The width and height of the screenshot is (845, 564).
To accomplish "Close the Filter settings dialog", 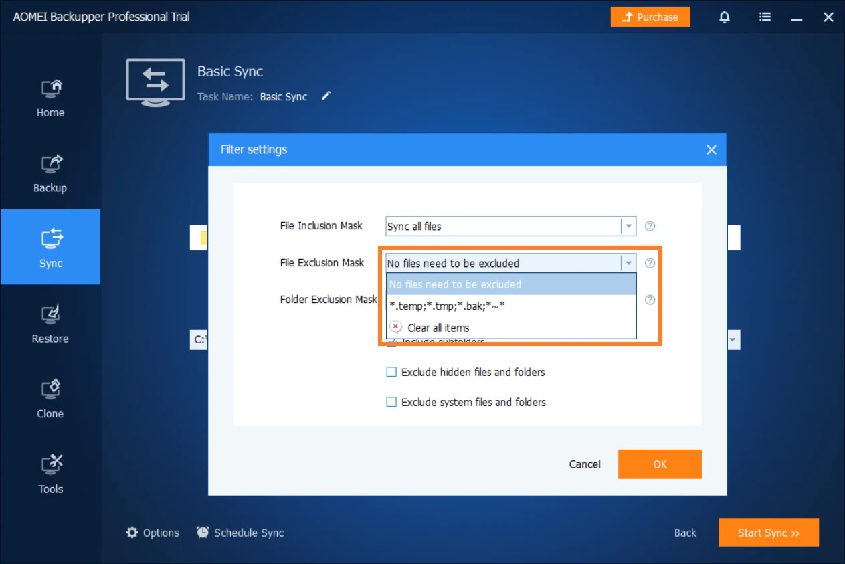I will tap(711, 150).
